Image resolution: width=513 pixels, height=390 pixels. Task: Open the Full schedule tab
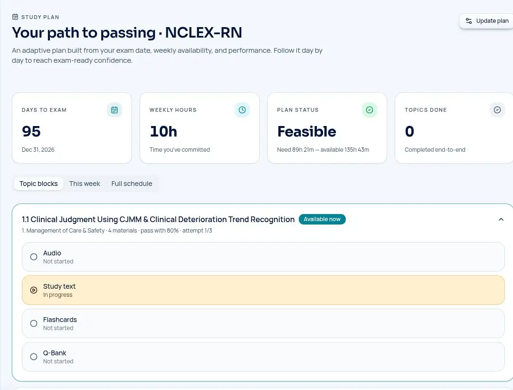tap(132, 184)
